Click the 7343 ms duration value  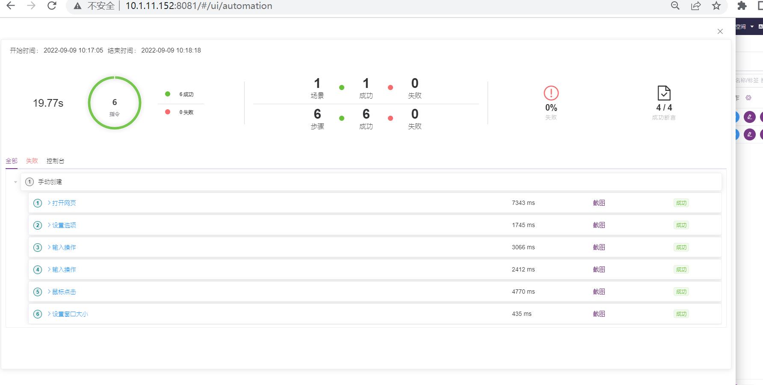coord(523,203)
